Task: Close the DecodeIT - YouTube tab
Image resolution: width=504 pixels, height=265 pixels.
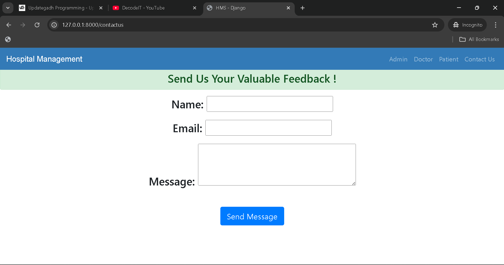Action: [195, 8]
